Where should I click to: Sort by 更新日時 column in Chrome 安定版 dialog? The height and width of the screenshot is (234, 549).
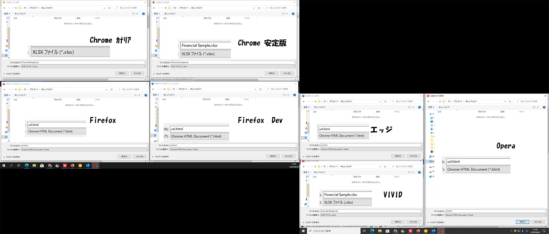pyautogui.click(x=208, y=18)
